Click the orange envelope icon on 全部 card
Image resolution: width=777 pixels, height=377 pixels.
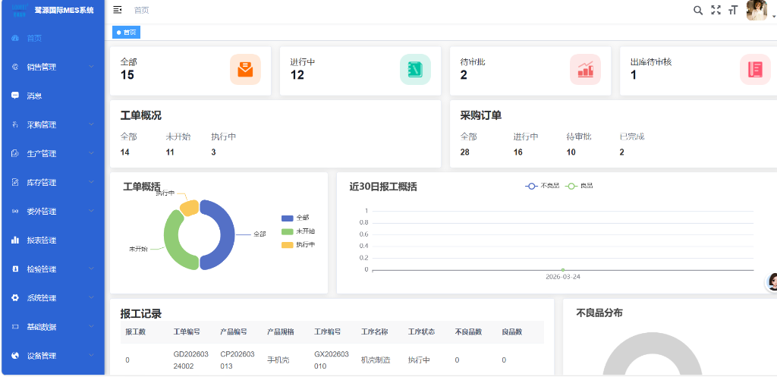pyautogui.click(x=245, y=69)
